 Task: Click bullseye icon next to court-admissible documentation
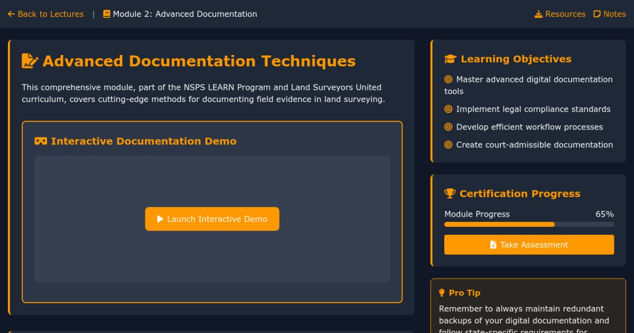pos(449,145)
